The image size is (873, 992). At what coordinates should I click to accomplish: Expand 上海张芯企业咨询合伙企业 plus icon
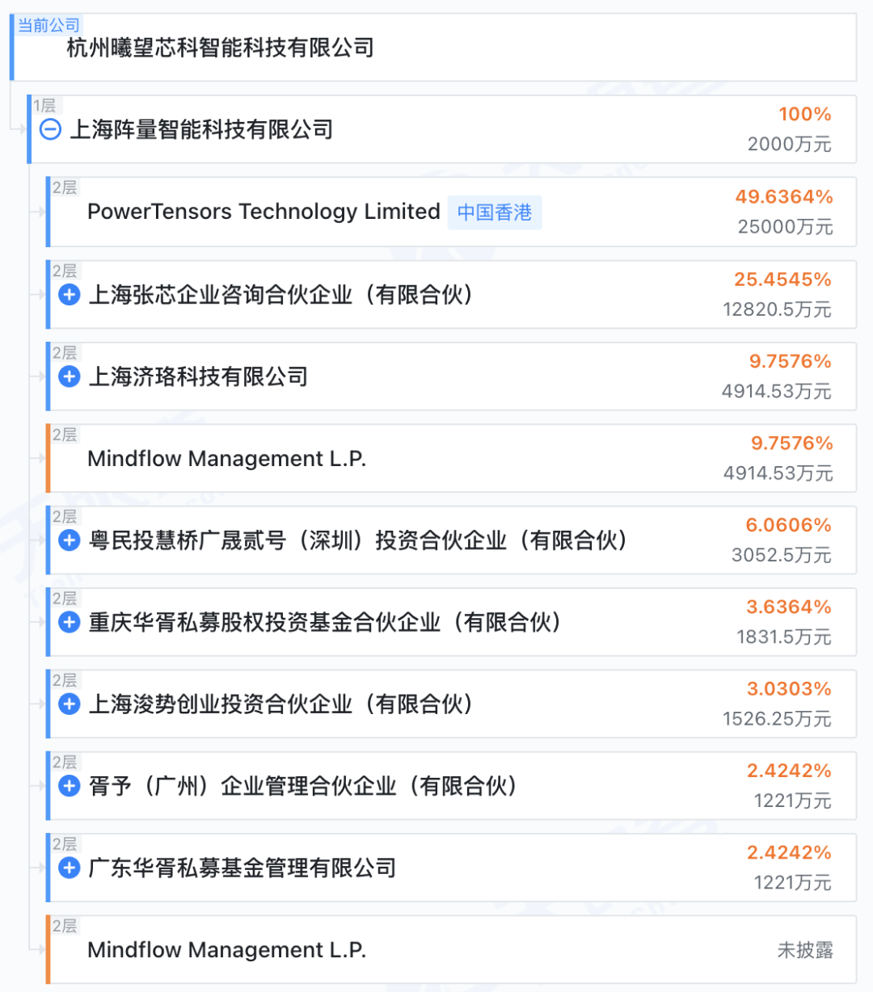[x=70, y=295]
